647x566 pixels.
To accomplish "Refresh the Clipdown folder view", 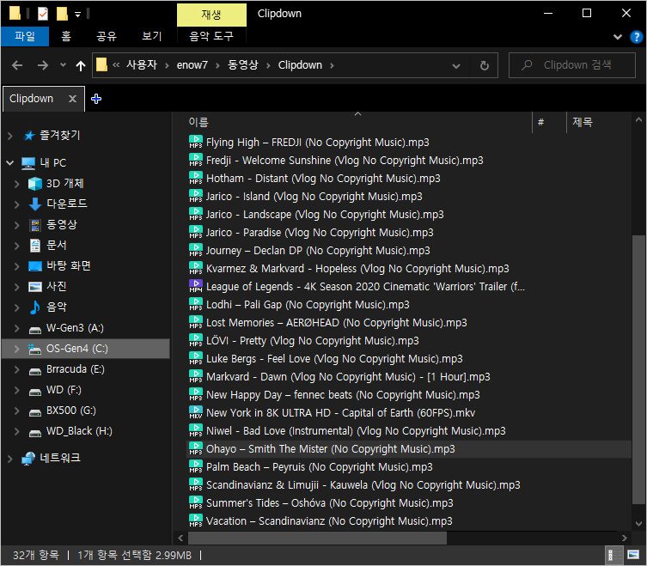I will [485, 65].
